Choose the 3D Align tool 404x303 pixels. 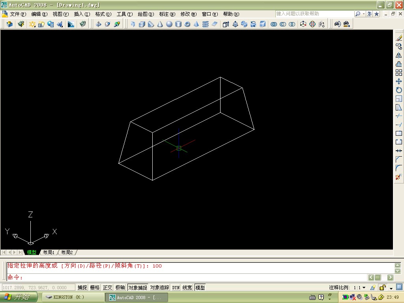coord(322,24)
